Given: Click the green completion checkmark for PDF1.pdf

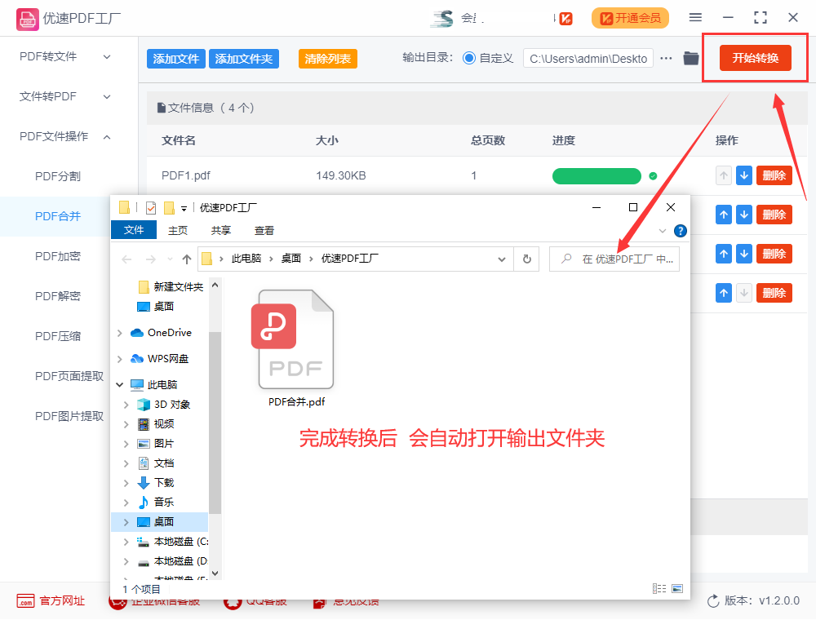Looking at the screenshot, I should point(653,176).
